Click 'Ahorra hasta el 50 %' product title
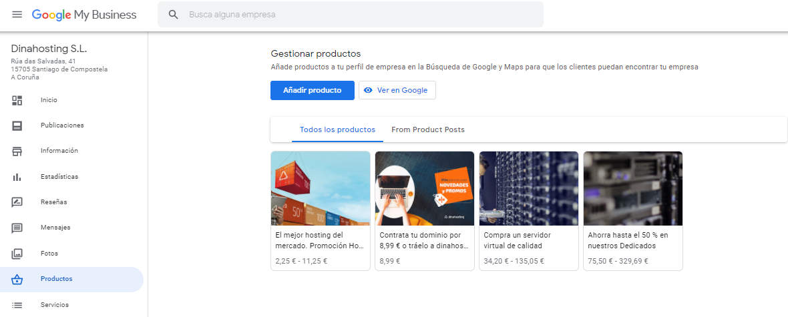The width and height of the screenshot is (788, 317). point(628,241)
